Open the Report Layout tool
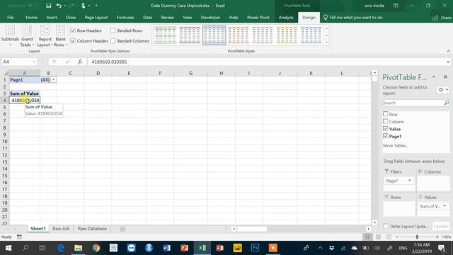Screen dimensions: 453x255 (45, 35)
